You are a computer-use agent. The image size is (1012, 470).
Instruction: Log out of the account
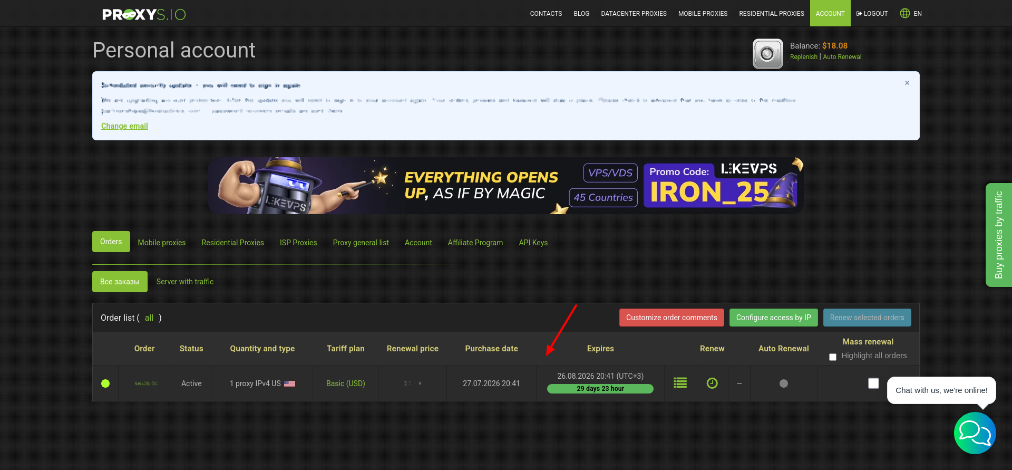[872, 14]
